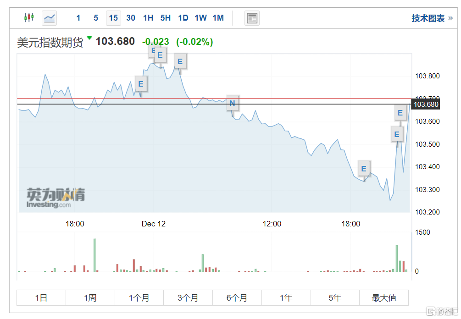Click the N news marker on chart
Screen dimensions: 461x319
pyautogui.click(x=232, y=103)
